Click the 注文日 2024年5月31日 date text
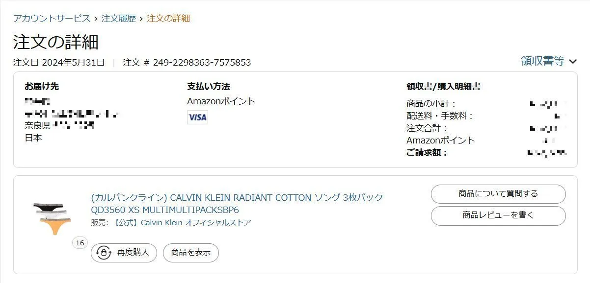Screen dimensions: 590x283 pyautogui.click(x=59, y=63)
